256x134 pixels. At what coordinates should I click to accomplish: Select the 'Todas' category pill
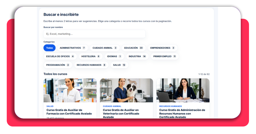pyautogui.click(x=49, y=48)
